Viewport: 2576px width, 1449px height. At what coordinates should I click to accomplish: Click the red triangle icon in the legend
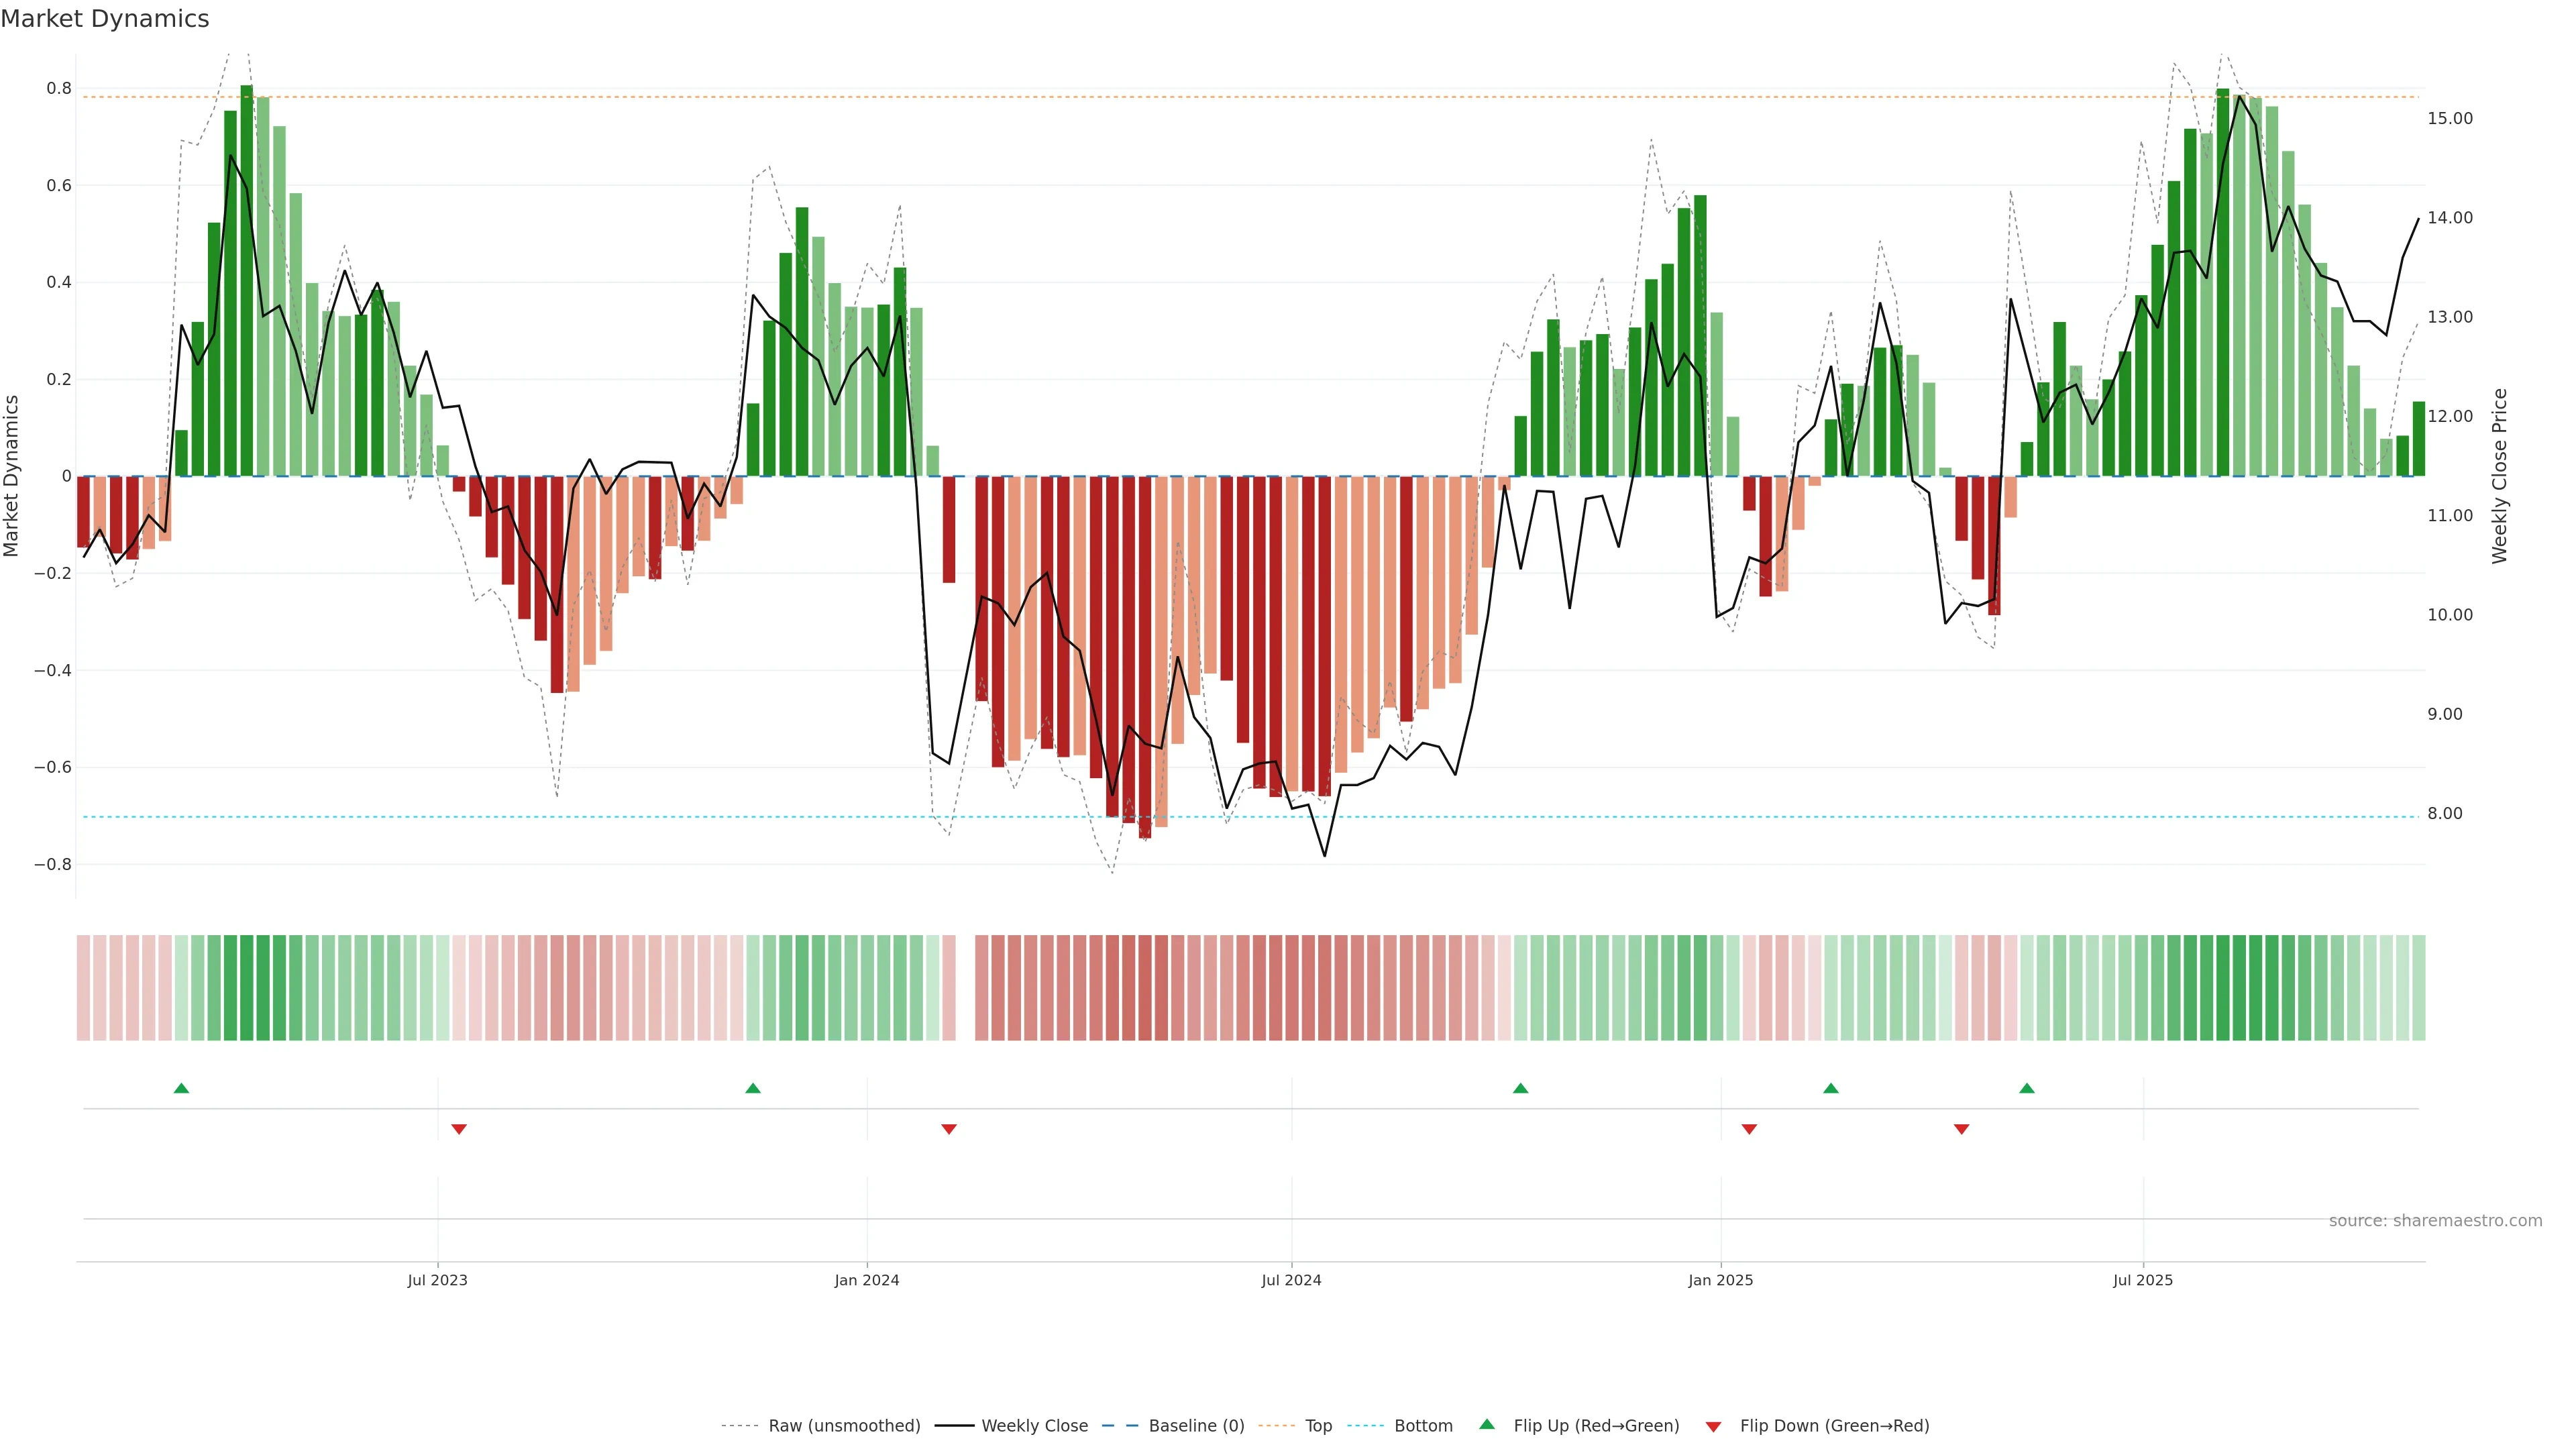pos(1713,1426)
